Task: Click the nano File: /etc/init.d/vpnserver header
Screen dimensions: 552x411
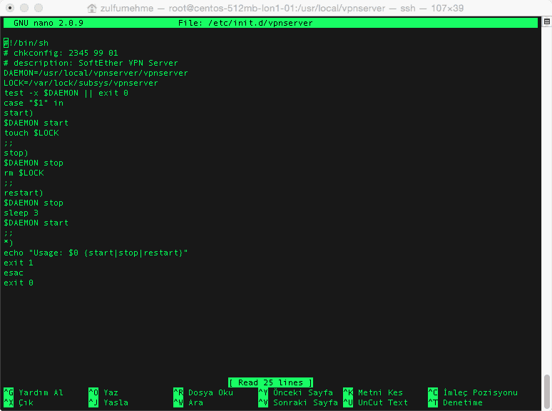Action: [x=245, y=23]
